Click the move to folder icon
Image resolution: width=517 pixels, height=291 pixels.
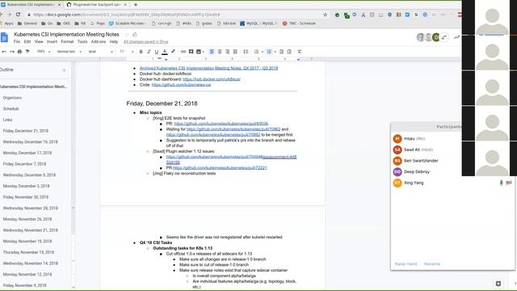coord(135,35)
